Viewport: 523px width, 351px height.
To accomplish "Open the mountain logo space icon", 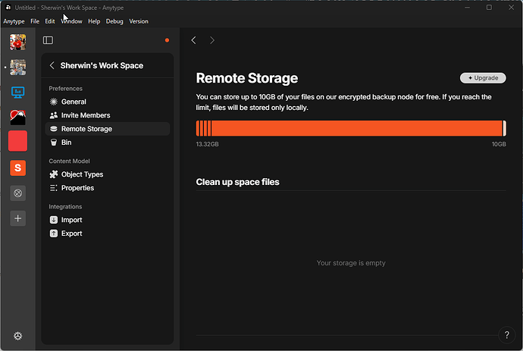I will coord(17,118).
